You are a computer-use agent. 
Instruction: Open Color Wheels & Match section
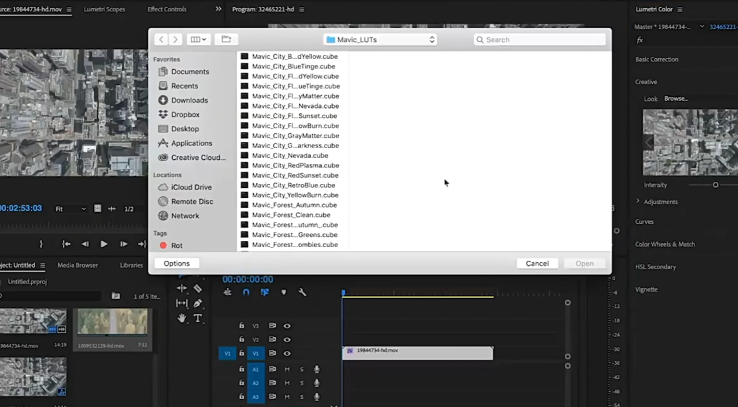tap(665, 244)
